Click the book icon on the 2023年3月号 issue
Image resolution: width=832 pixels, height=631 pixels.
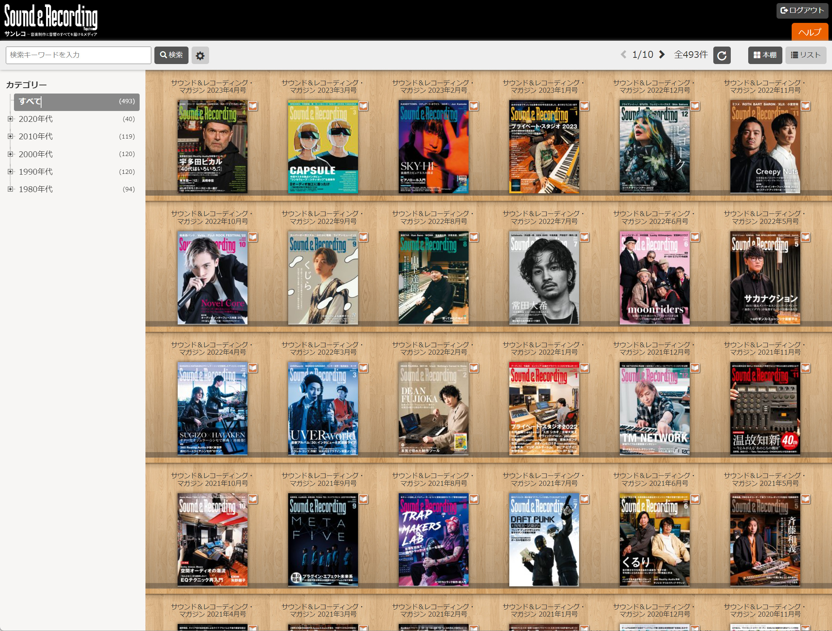(363, 106)
